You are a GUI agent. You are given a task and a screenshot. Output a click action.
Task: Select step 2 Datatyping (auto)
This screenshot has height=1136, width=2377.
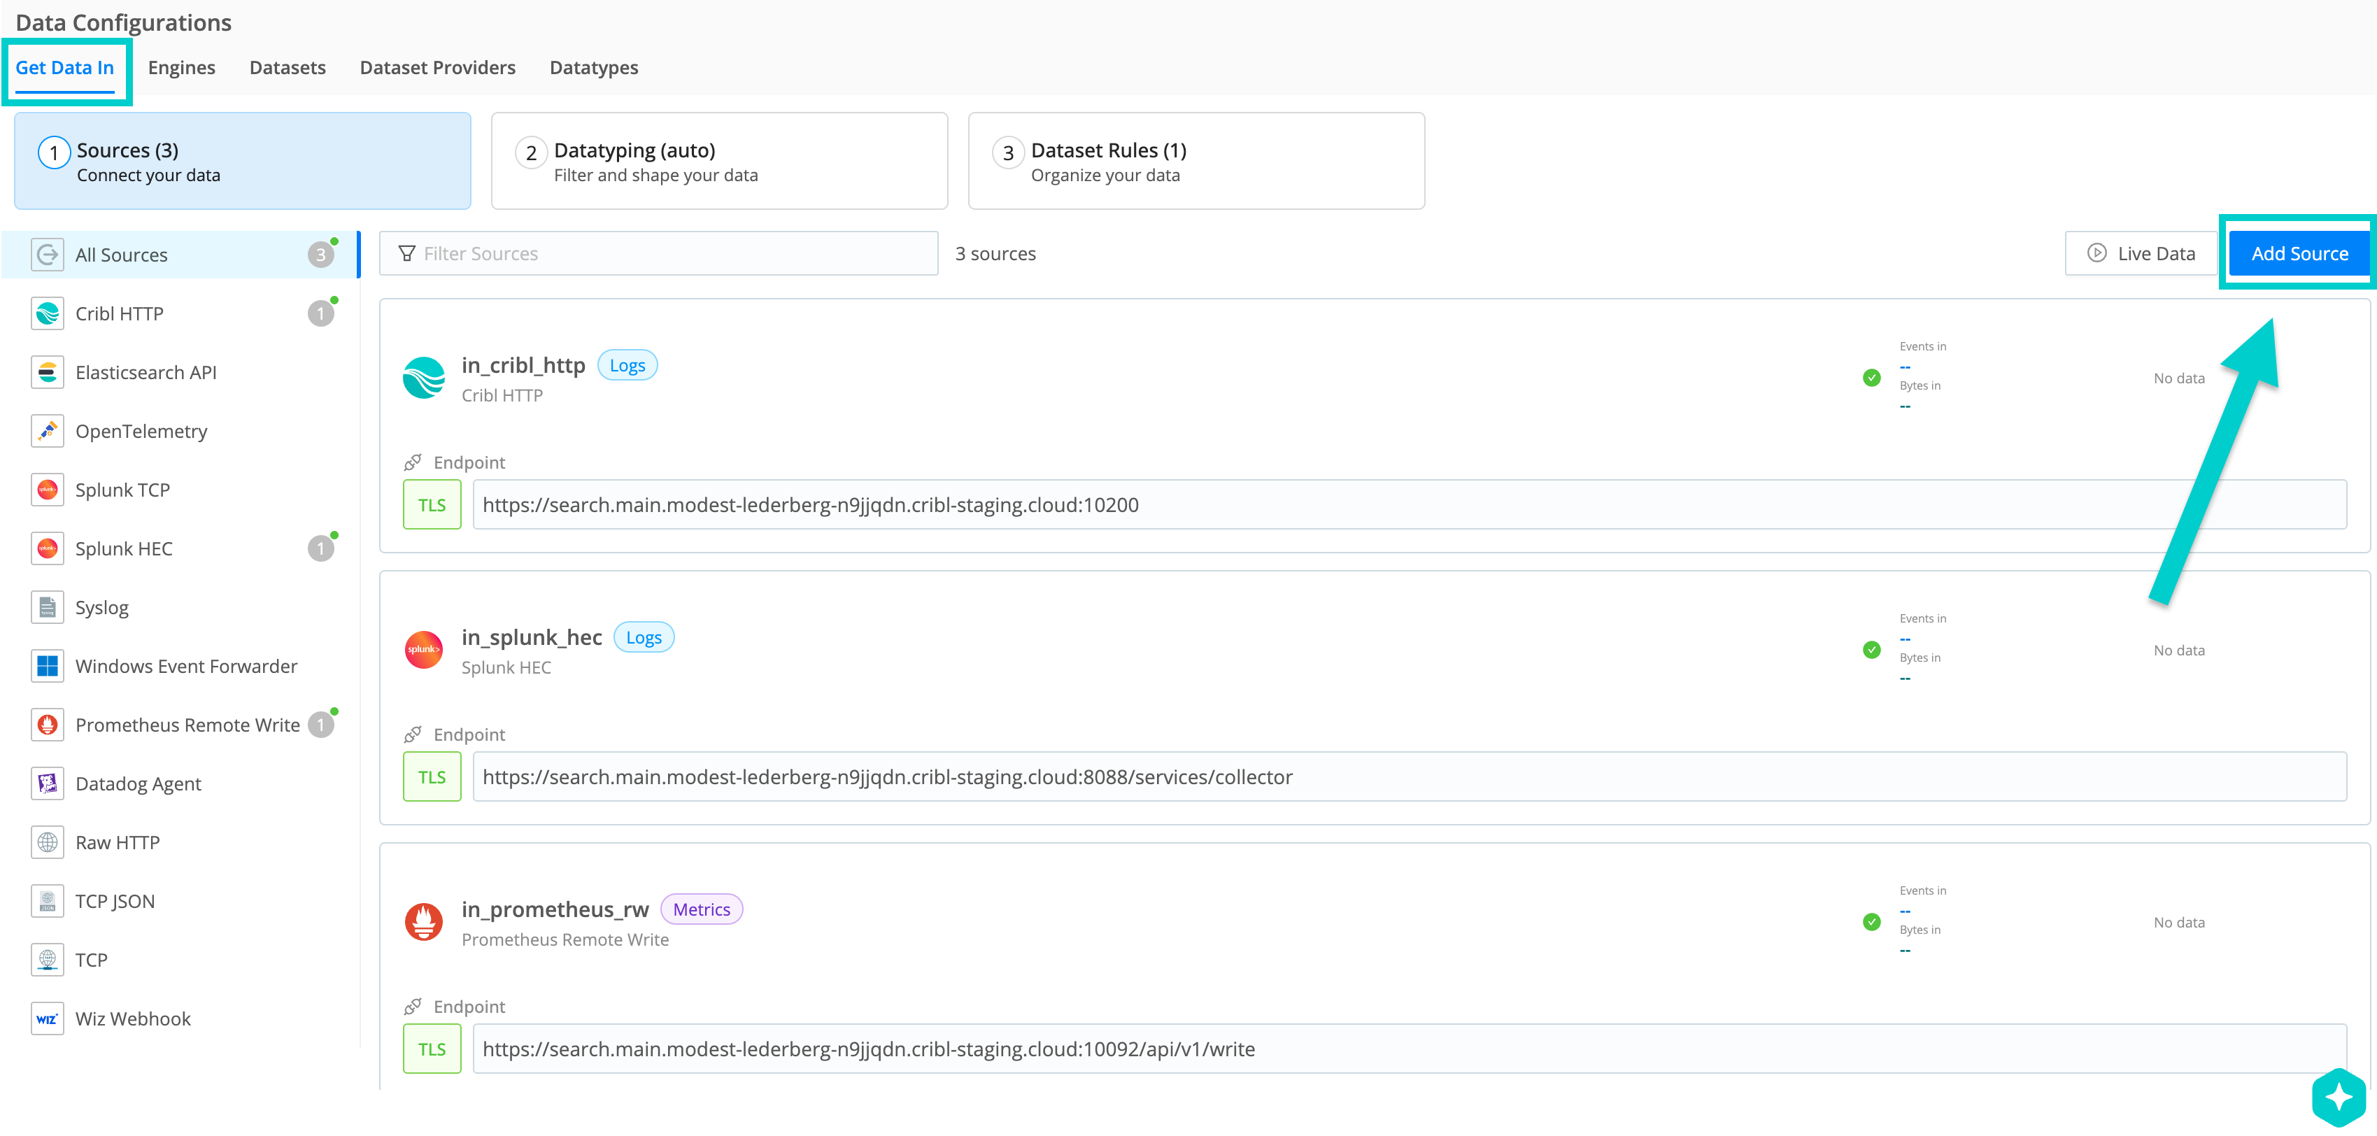pos(720,162)
